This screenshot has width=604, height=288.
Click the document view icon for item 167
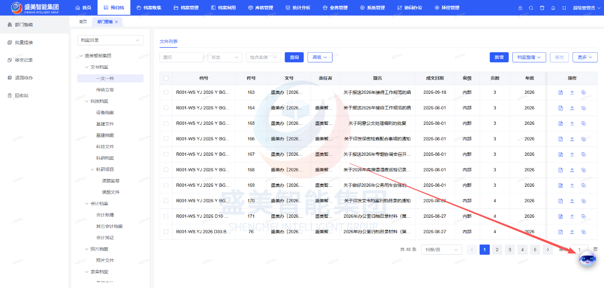561,154
